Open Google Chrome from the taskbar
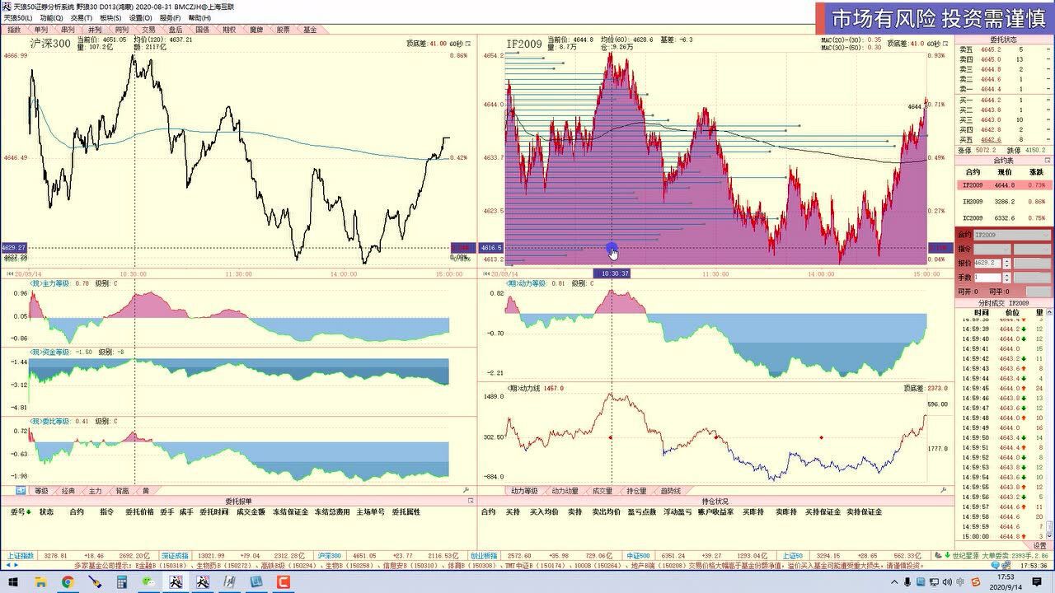 tap(68, 582)
